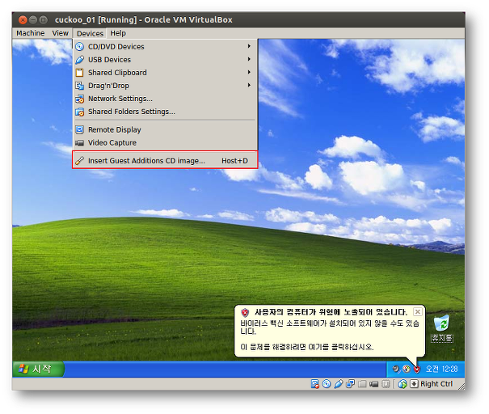489x414 pixels.
Task: Click the cuckoo_01 window title bar
Action: click(x=238, y=19)
